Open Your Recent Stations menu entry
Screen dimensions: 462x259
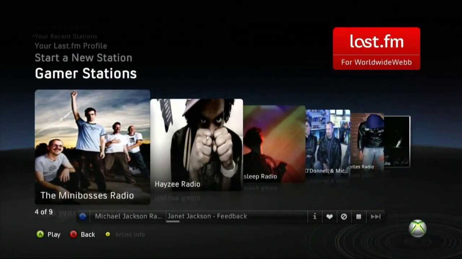(66, 36)
